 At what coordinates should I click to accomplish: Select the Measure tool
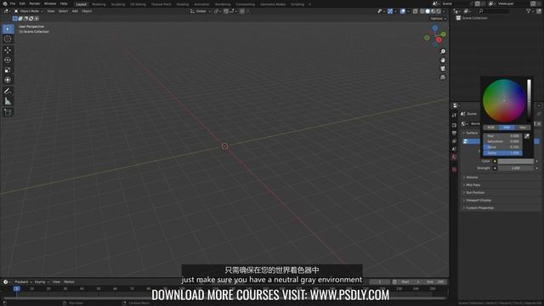pyautogui.click(x=8, y=101)
